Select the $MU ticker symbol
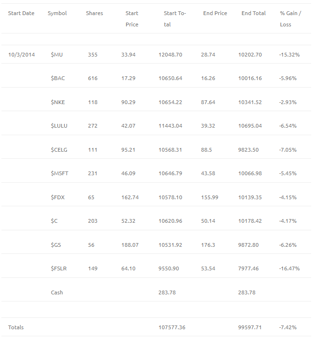The width and height of the screenshot is (314, 341). click(x=57, y=55)
